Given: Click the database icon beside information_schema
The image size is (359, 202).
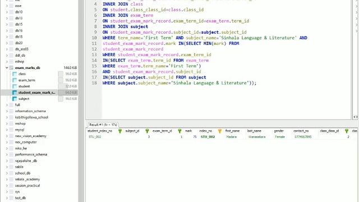Looking at the screenshot, I should tap(11, 111).
